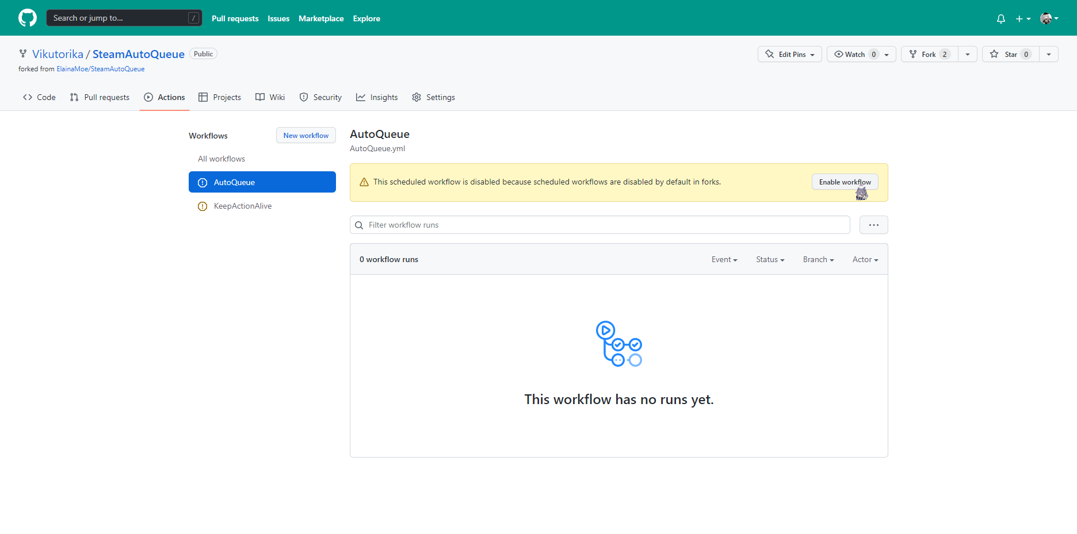
Task: Open the plus create-new menu
Action: (x=1022, y=19)
